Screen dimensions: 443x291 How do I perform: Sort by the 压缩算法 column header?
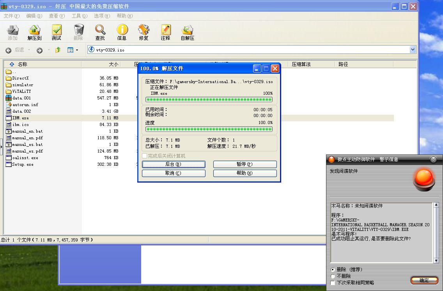pos(311,64)
